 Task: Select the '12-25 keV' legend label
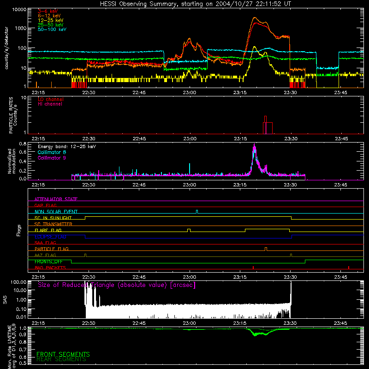[x=51, y=20]
